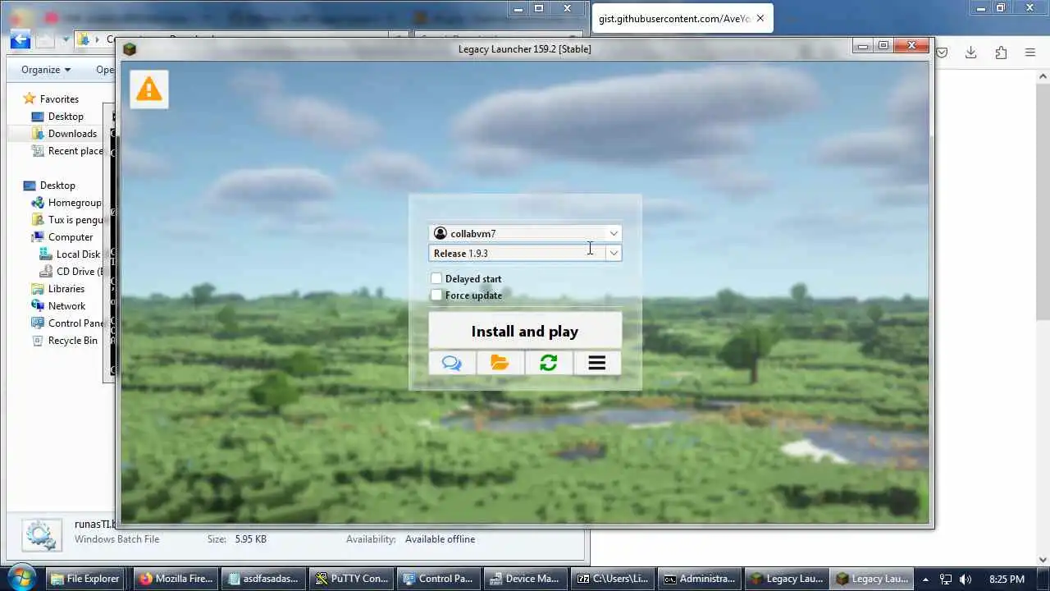Click the Install and play button
The image size is (1050, 591).
tap(525, 331)
